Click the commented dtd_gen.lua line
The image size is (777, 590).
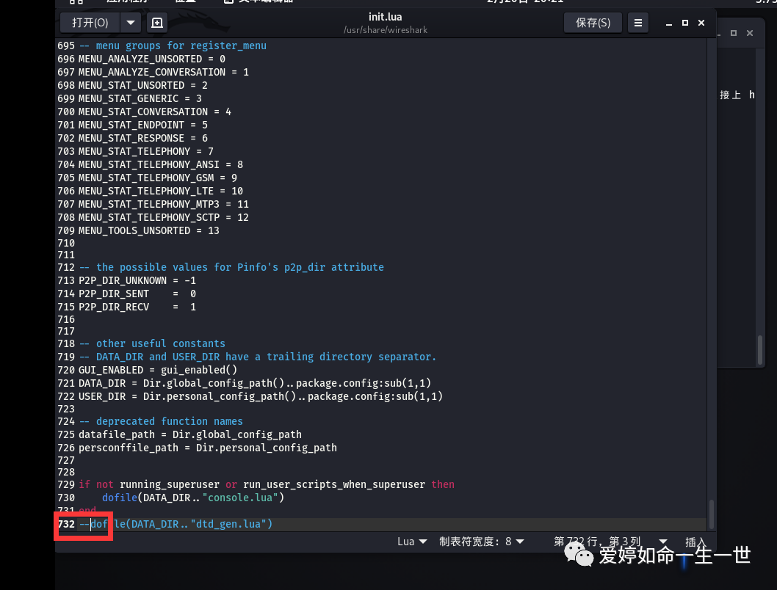tap(176, 524)
